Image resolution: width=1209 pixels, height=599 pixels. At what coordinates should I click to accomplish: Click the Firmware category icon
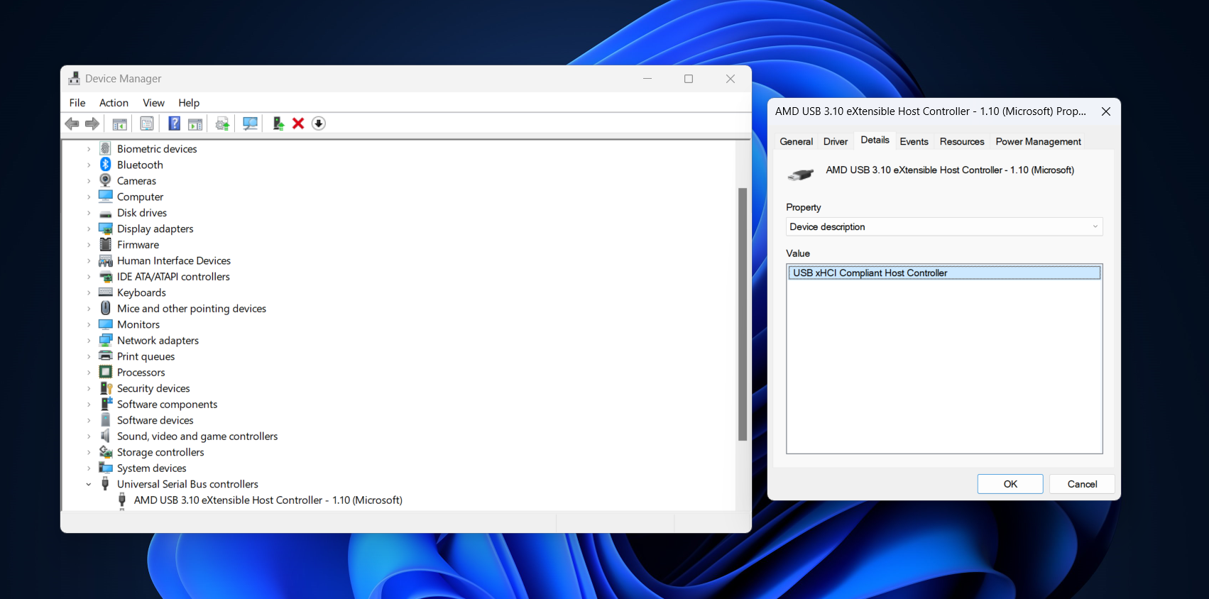pos(106,244)
